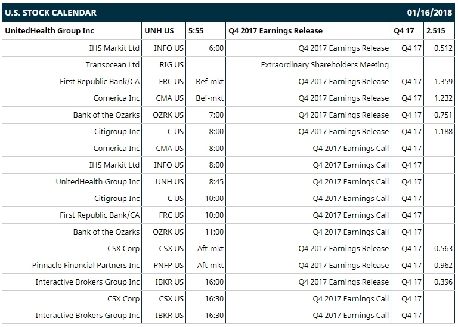458x327 pixels.
Task: Click the U.S. STOCK CALENDAR heading
Action: coord(51,13)
